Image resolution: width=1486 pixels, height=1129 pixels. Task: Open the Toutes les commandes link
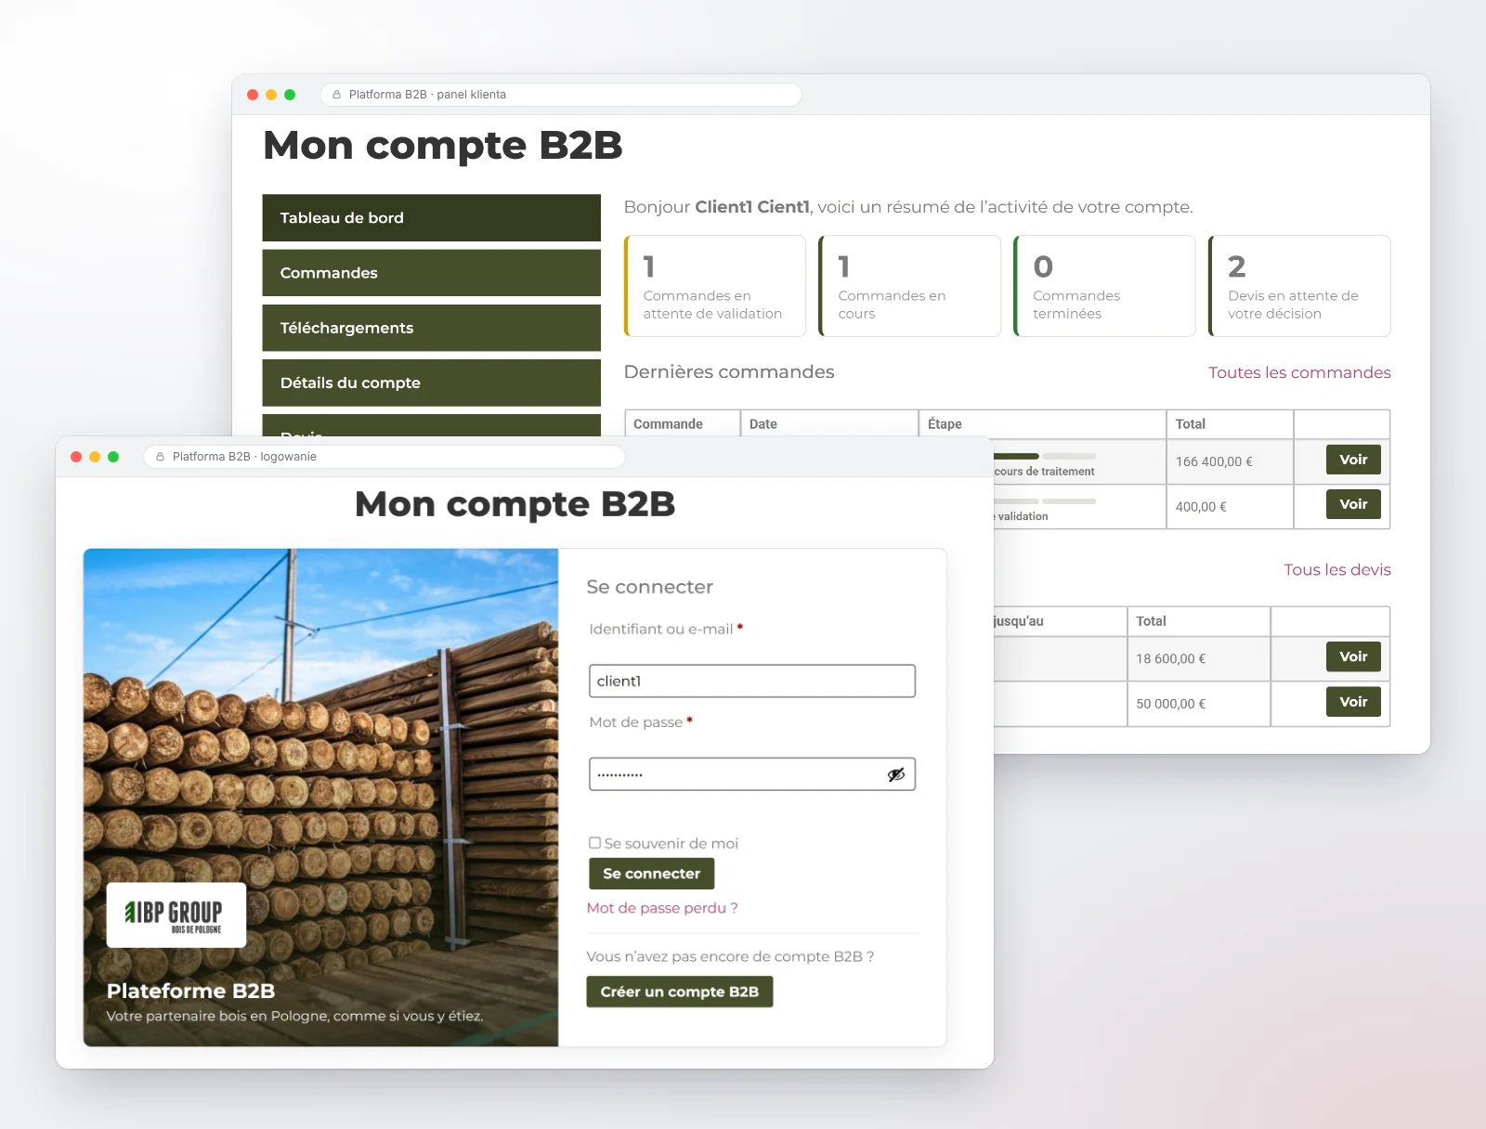coord(1299,372)
